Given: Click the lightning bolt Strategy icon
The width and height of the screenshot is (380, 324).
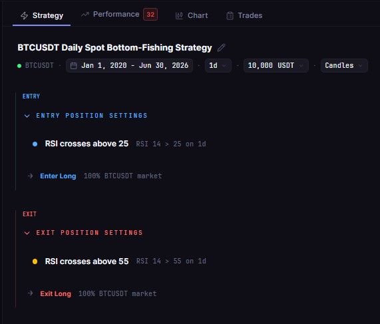Looking at the screenshot, I should click(x=24, y=16).
